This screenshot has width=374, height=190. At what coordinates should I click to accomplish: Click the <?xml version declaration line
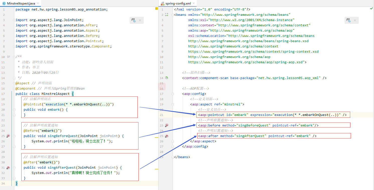(212, 9)
